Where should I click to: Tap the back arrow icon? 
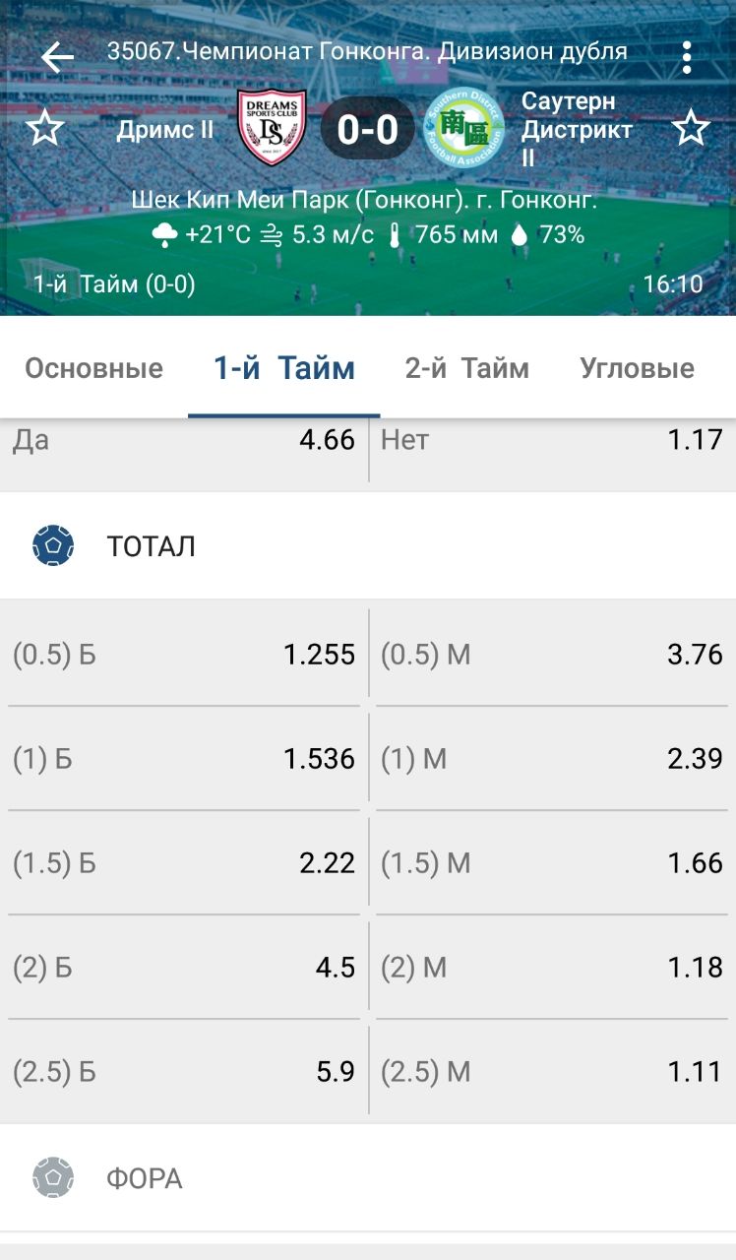[x=57, y=57]
